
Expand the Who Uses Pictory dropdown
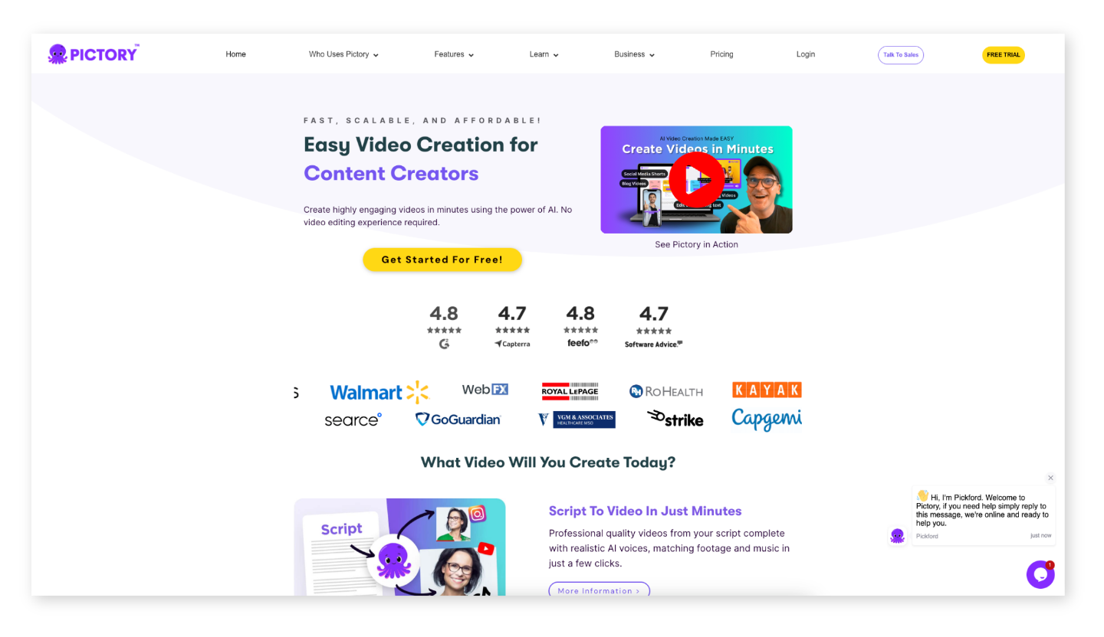[343, 54]
